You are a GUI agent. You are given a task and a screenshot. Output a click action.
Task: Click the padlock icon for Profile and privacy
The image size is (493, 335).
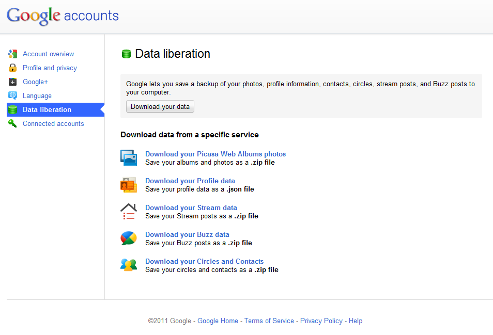click(13, 68)
